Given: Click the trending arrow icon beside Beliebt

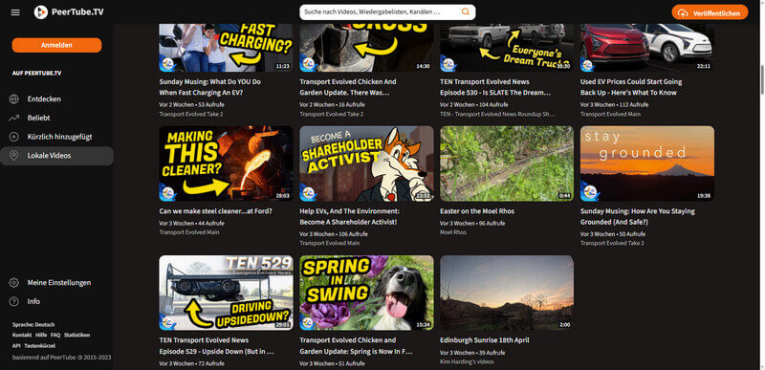Looking at the screenshot, I should tap(13, 118).
